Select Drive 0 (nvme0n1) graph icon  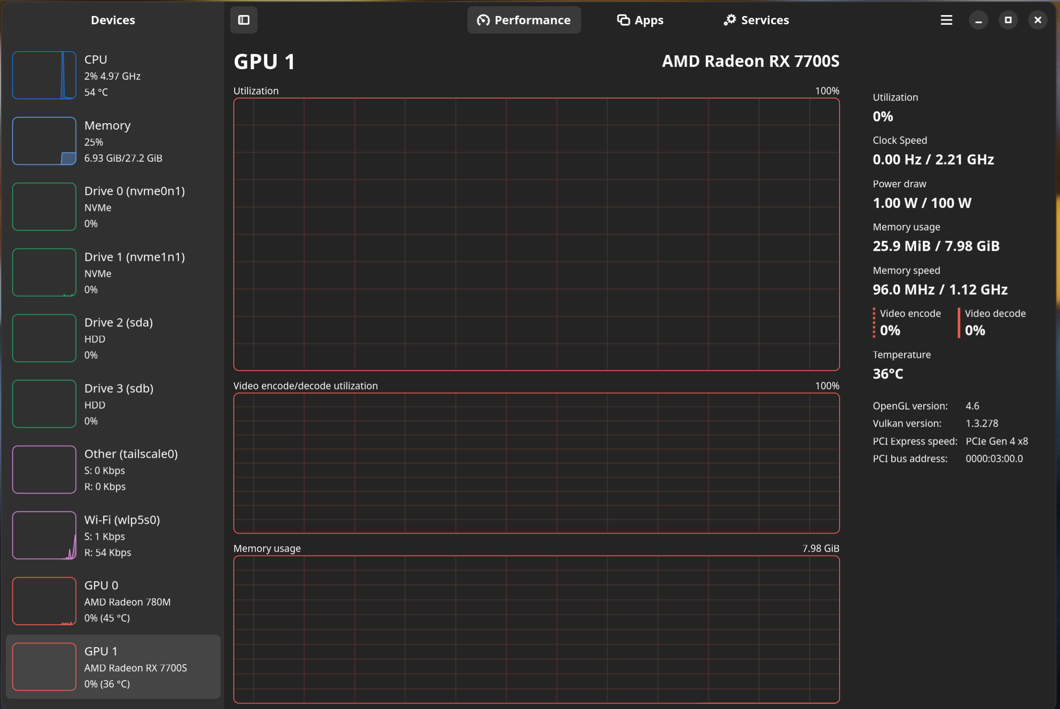click(44, 207)
